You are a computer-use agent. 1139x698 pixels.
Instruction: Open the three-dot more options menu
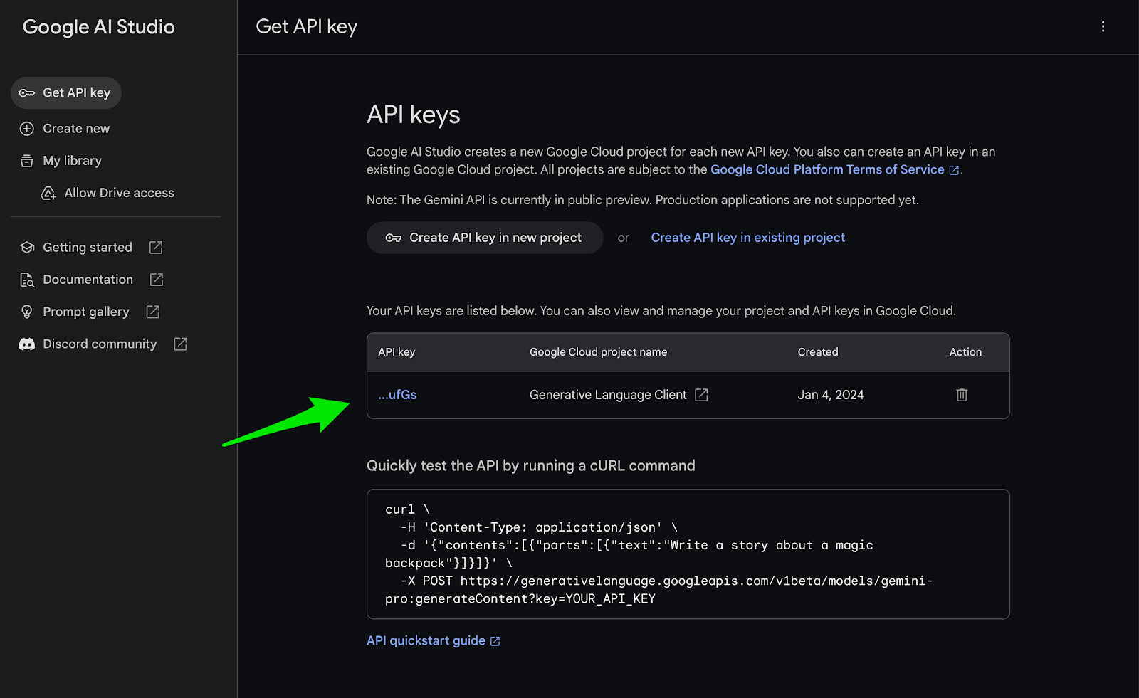(x=1103, y=26)
